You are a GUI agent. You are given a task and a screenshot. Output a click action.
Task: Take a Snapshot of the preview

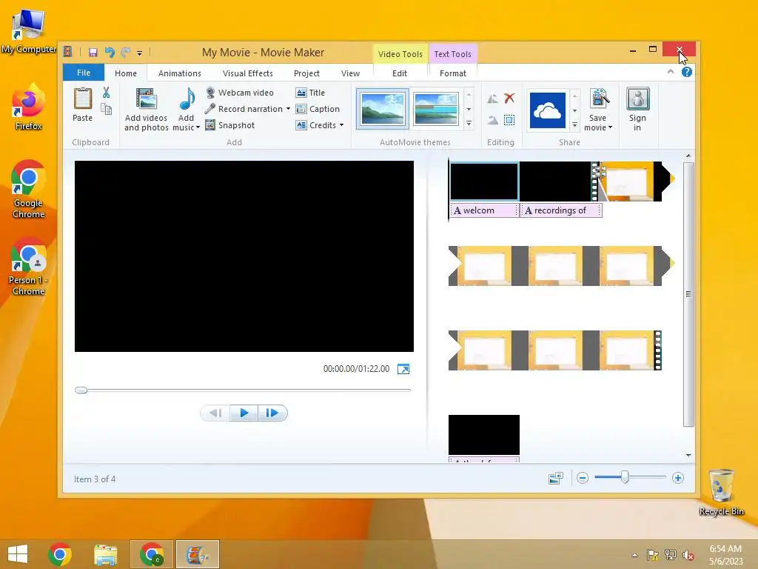(x=230, y=125)
